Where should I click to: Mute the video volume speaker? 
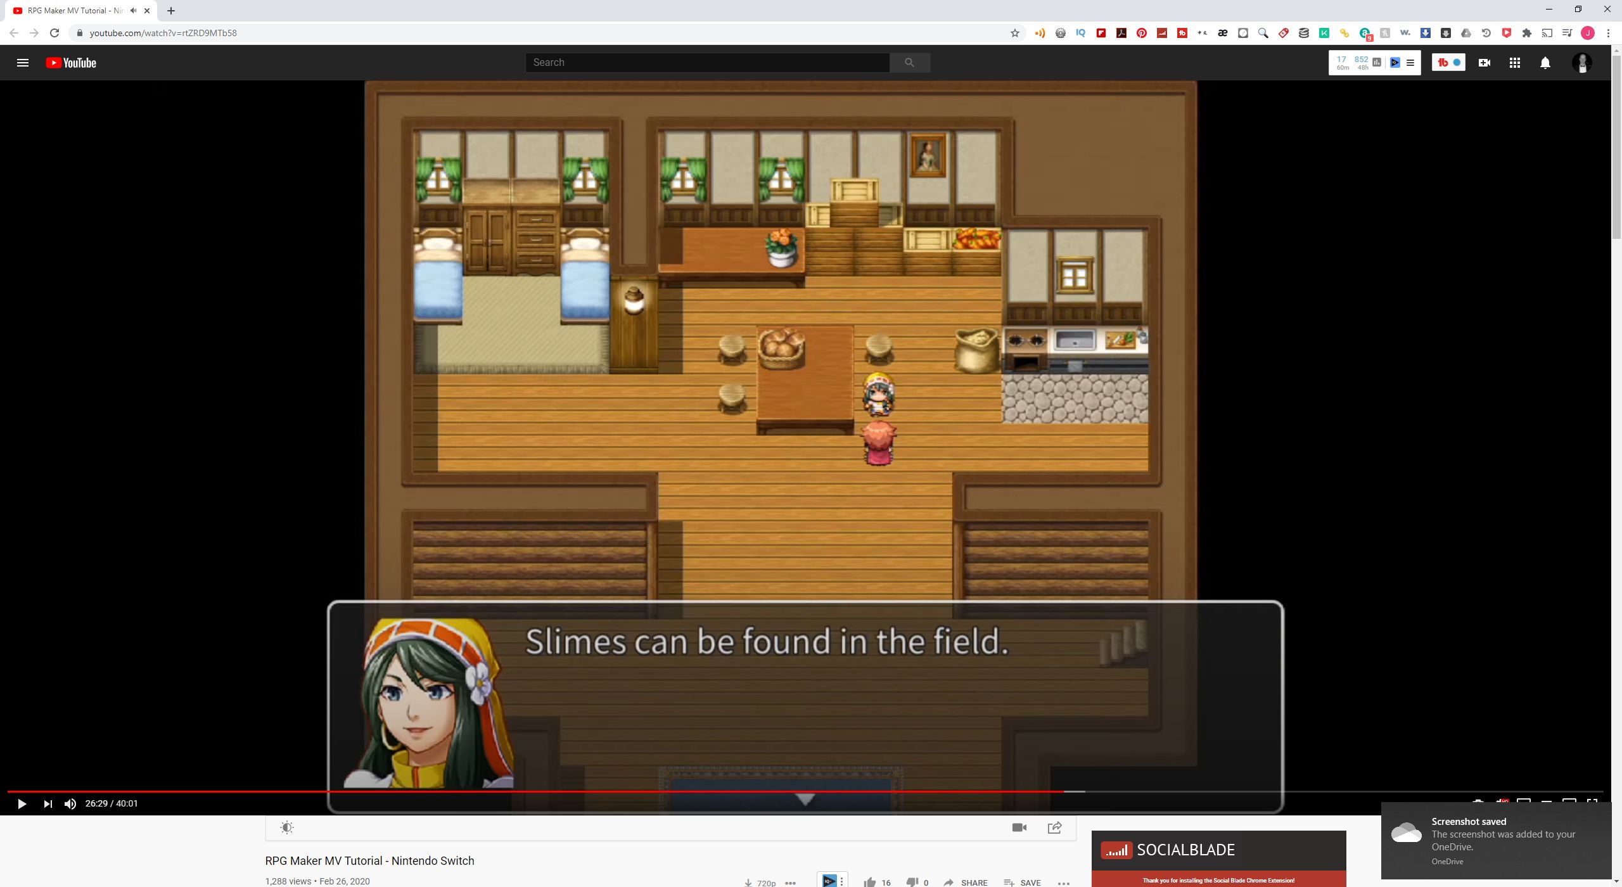click(70, 803)
